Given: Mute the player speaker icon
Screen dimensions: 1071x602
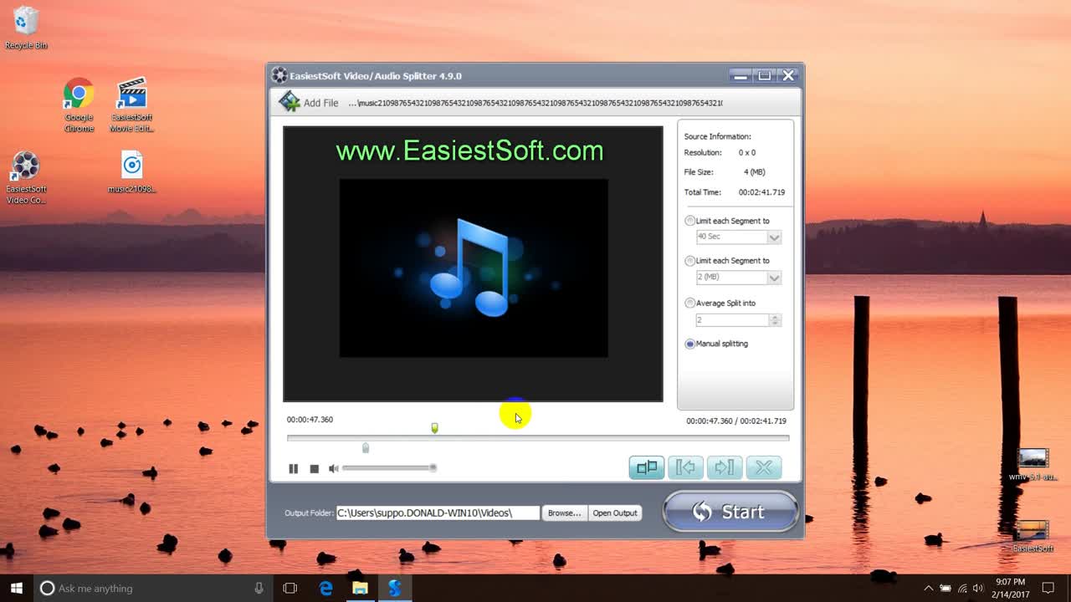Looking at the screenshot, I should coord(333,469).
